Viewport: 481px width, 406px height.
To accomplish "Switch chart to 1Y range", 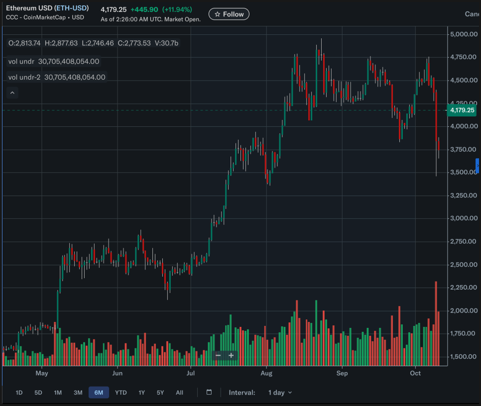I will pos(141,393).
